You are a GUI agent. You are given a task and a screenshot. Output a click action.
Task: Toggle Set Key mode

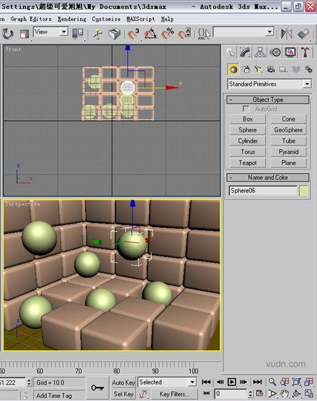point(123,394)
